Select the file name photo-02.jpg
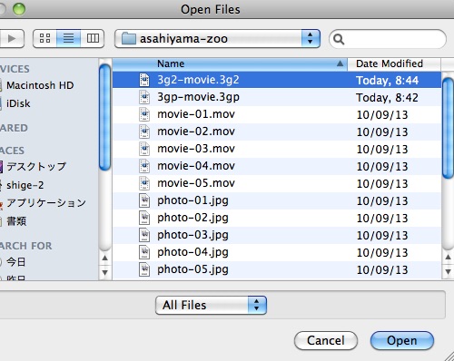Image resolution: width=454 pixels, height=361 pixels. tap(192, 219)
